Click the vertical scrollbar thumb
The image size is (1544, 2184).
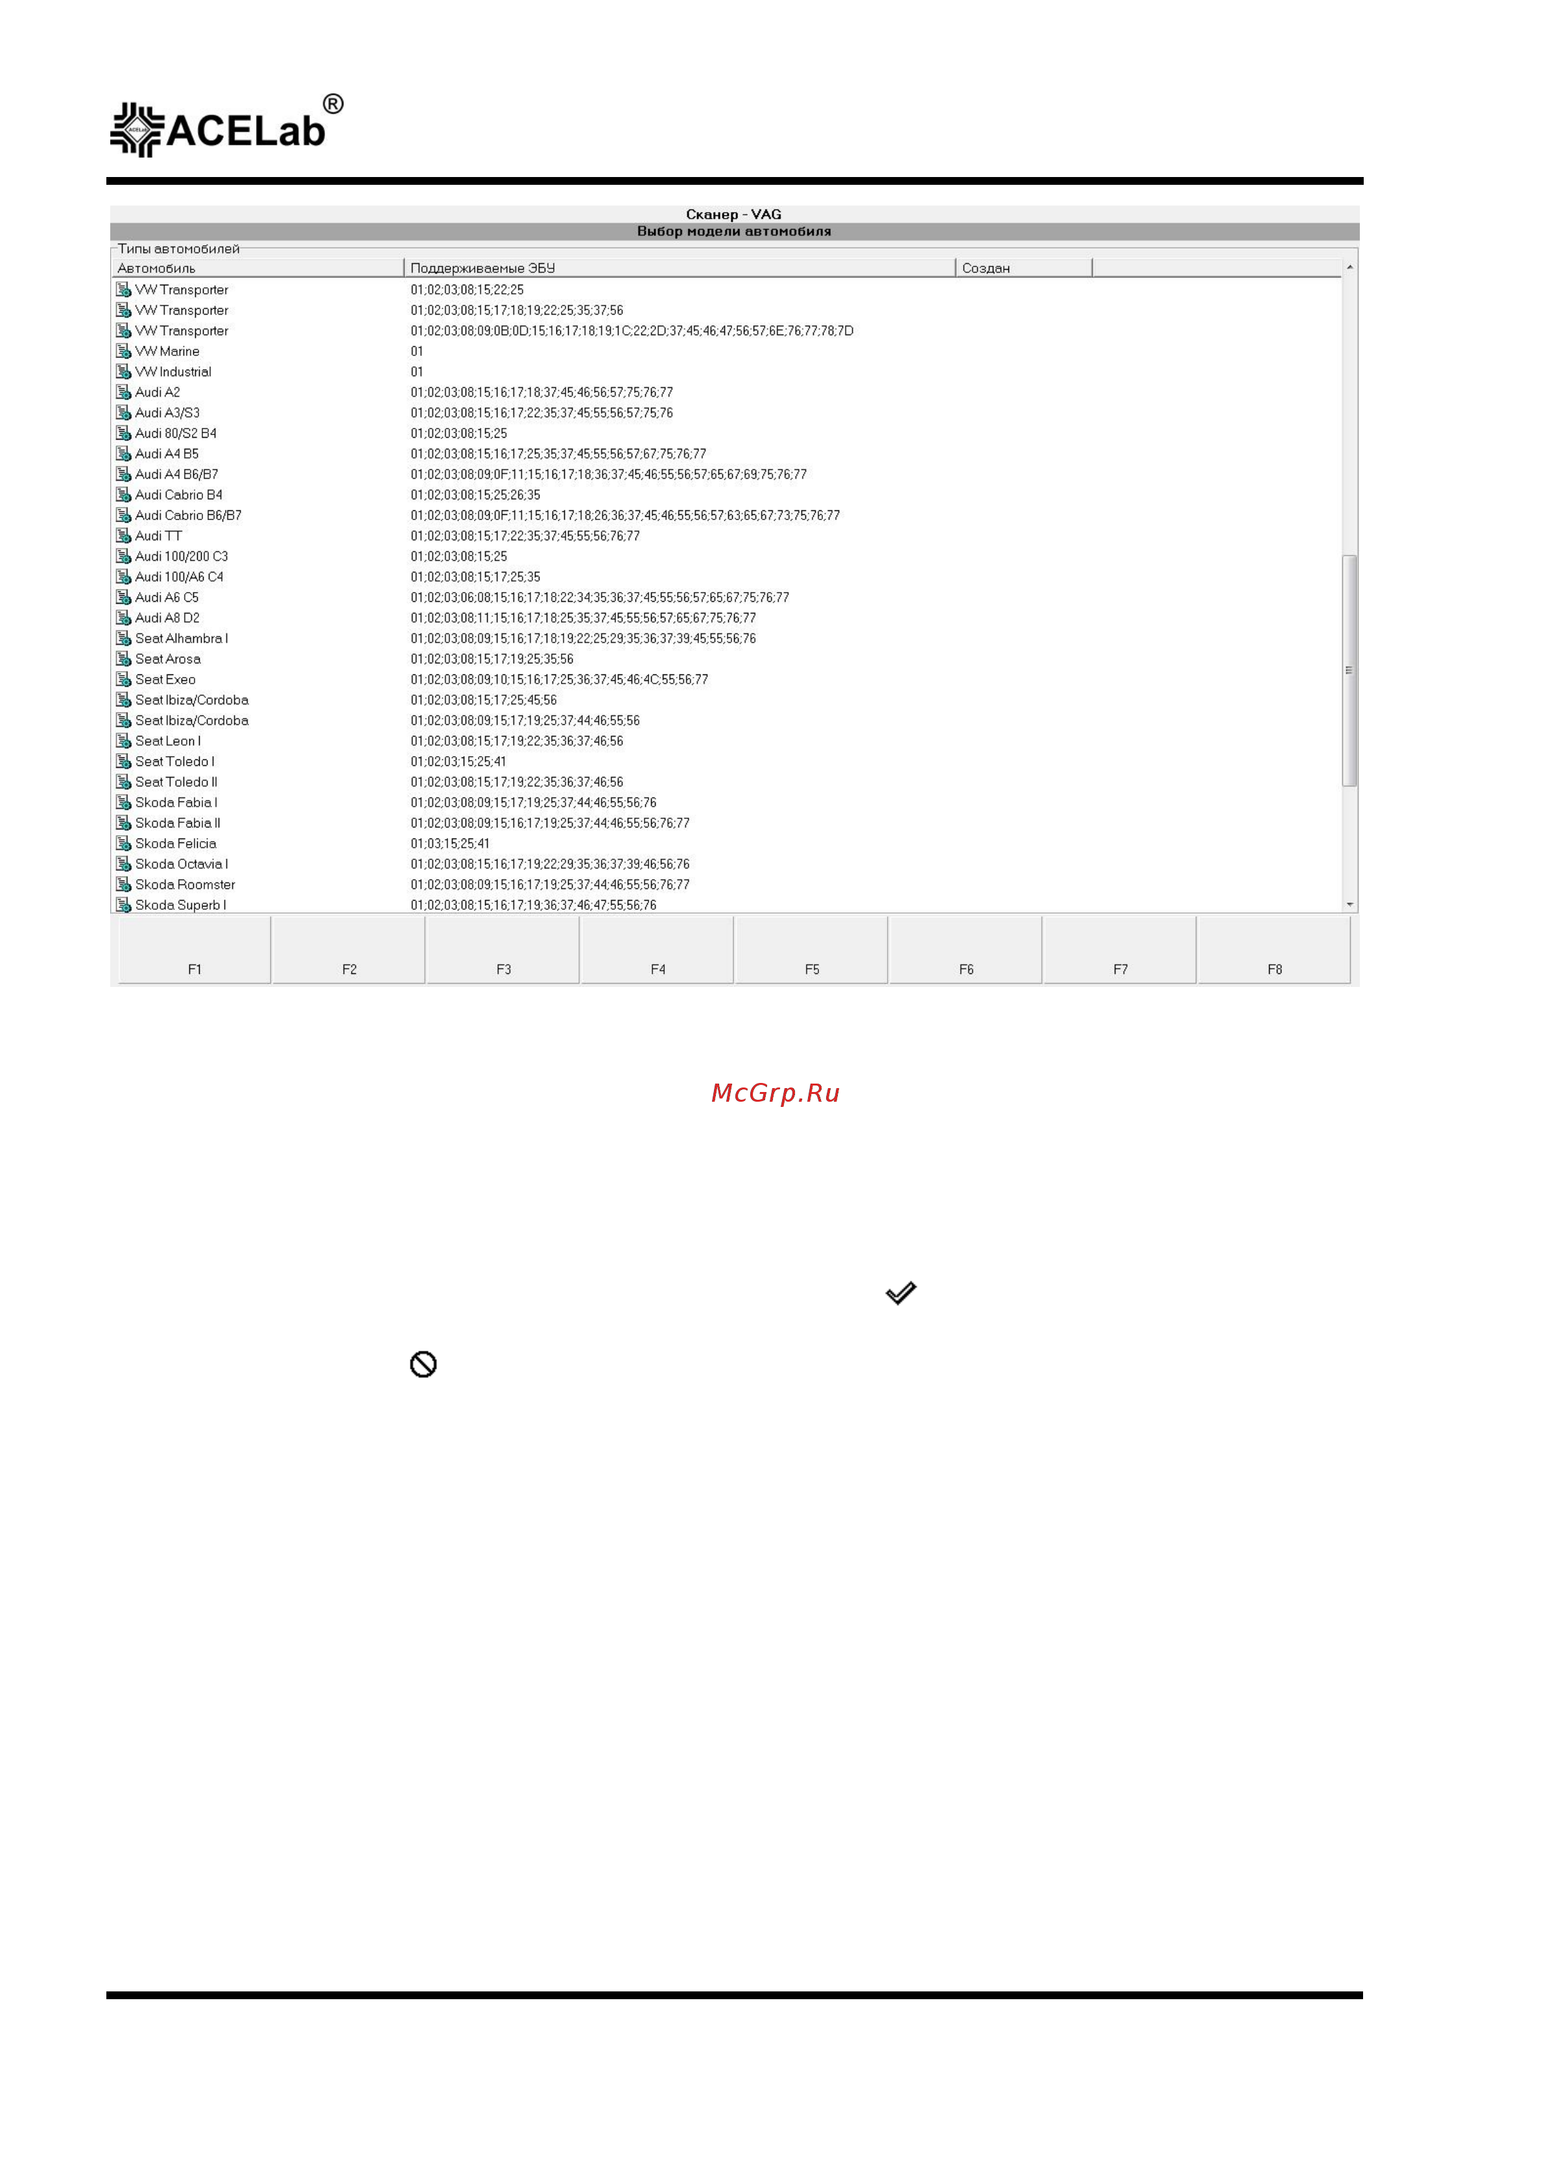point(1349,671)
